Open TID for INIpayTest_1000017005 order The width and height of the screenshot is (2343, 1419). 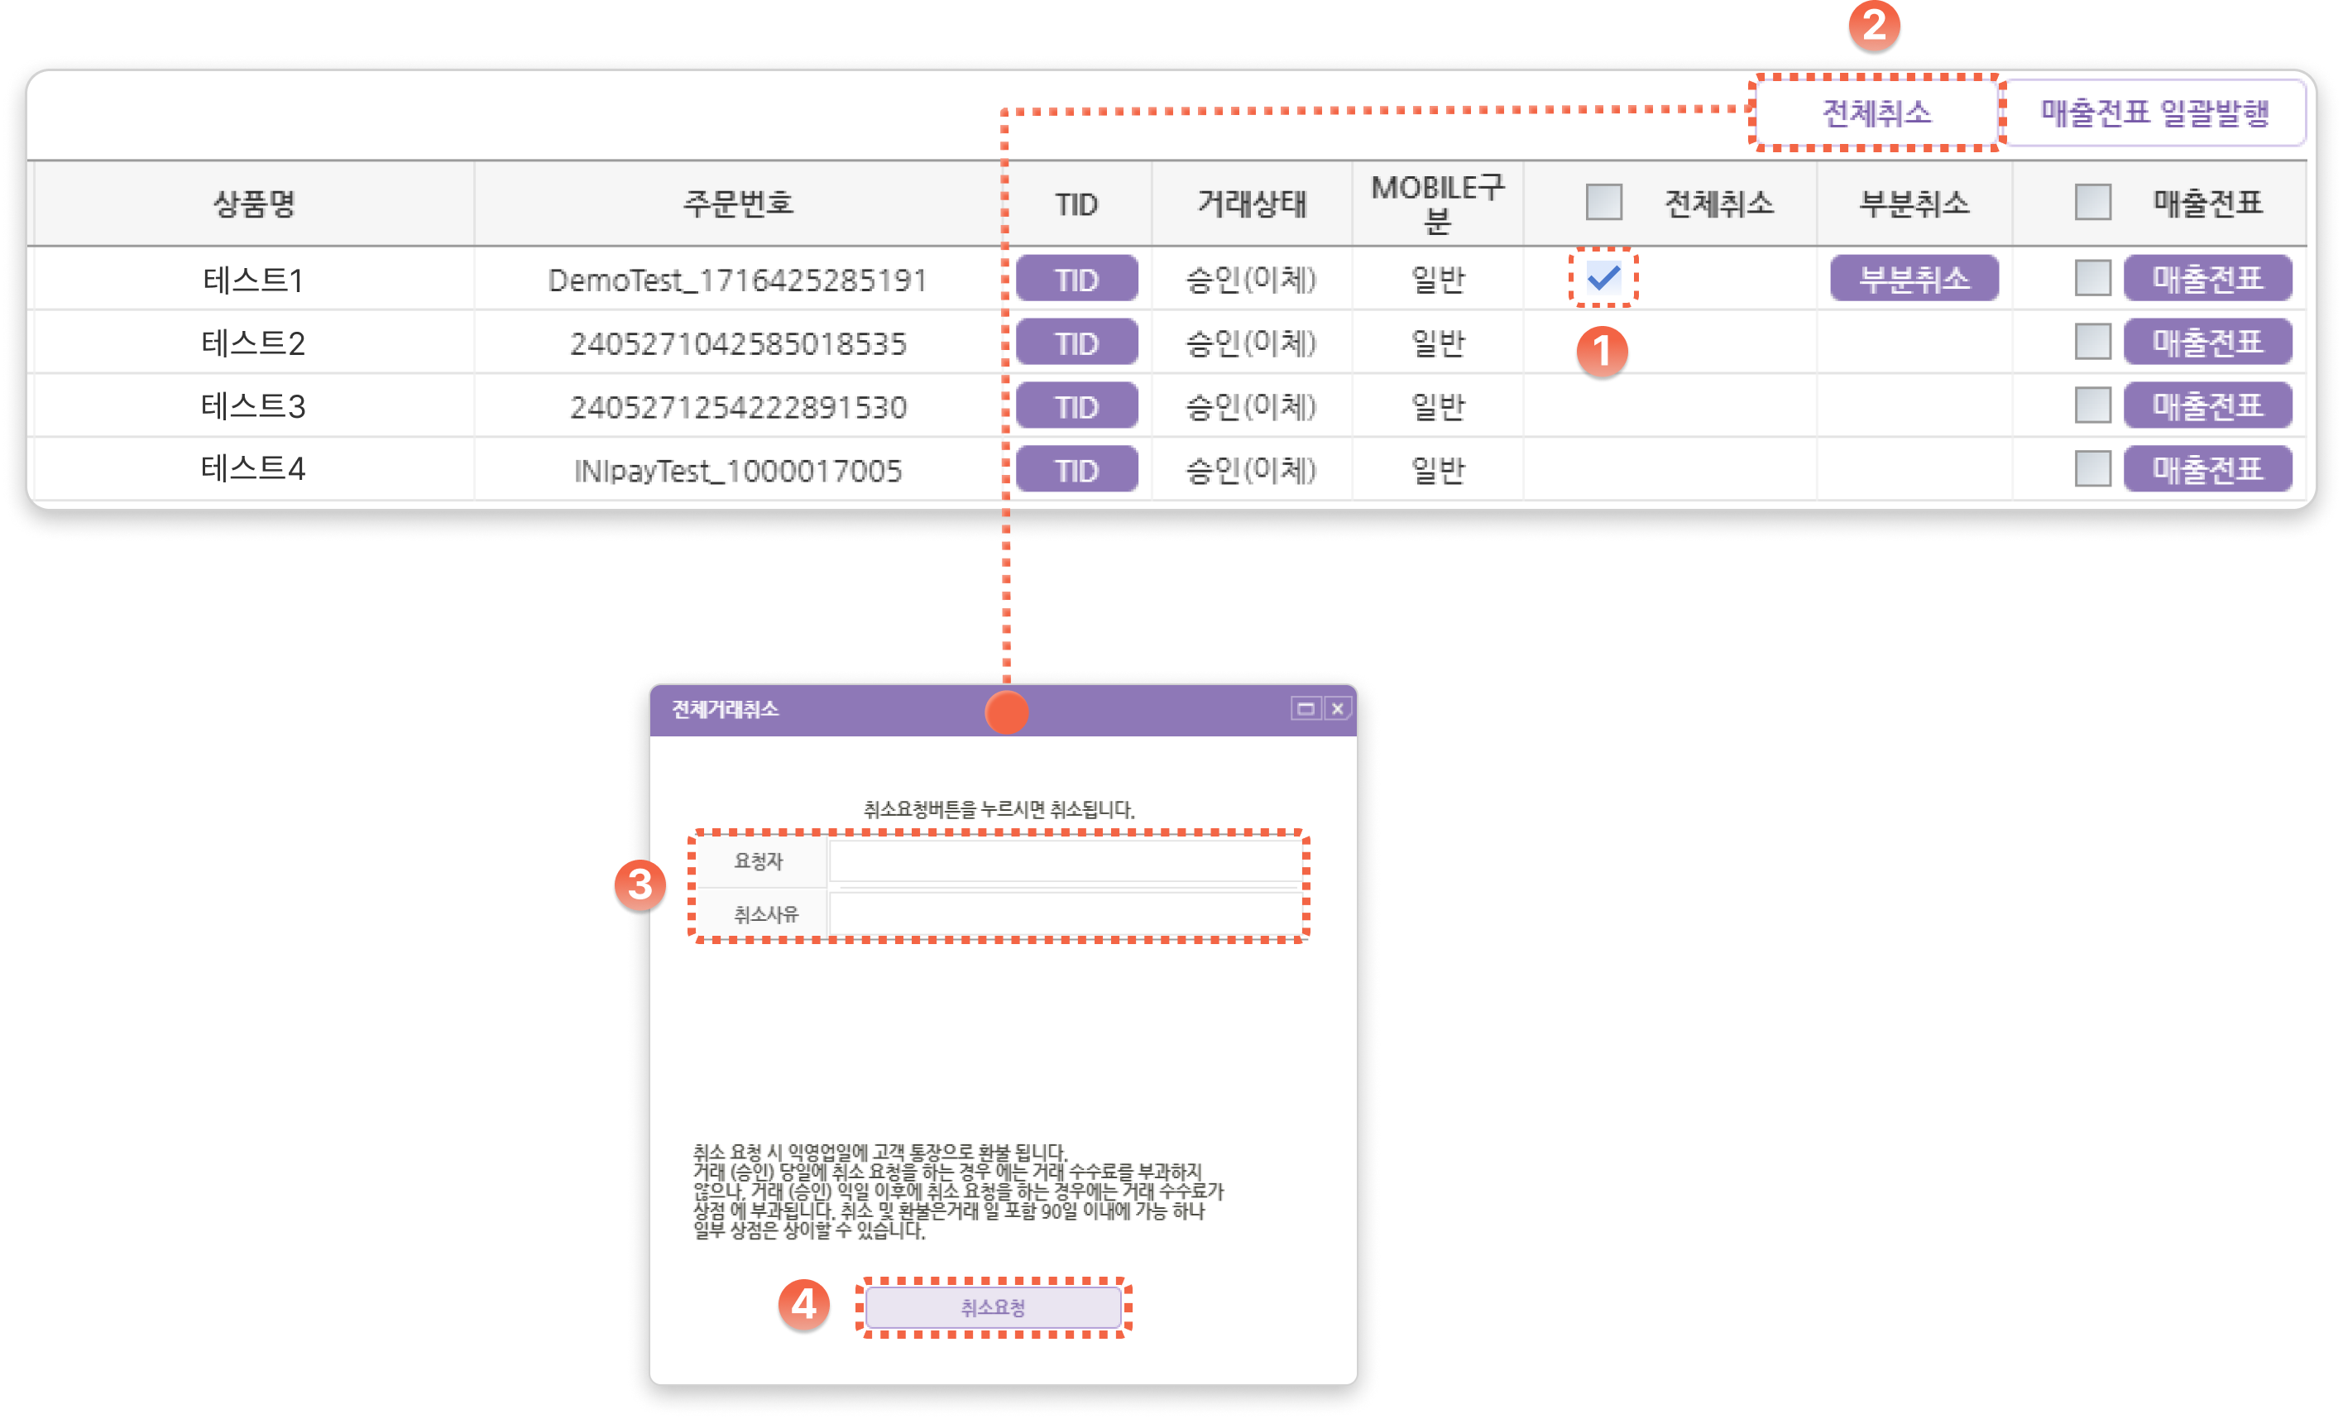pos(1076,470)
